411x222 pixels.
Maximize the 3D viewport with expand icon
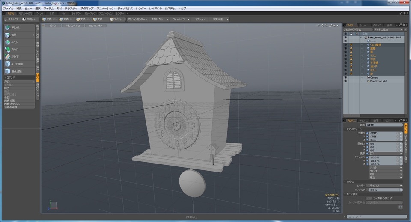tap(330, 26)
